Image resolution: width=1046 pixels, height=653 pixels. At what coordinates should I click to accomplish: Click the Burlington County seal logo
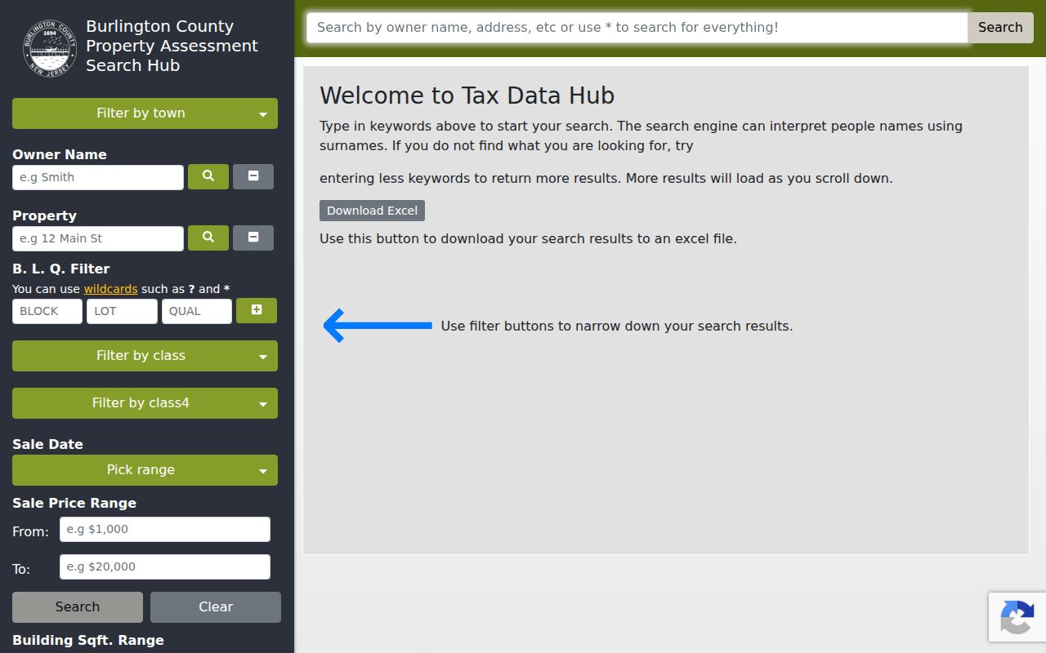click(50, 47)
